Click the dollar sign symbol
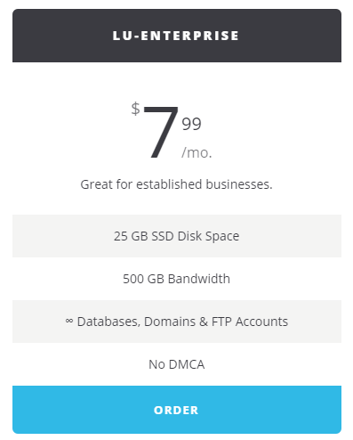Image resolution: width=353 pixels, height=440 pixels. (135, 109)
